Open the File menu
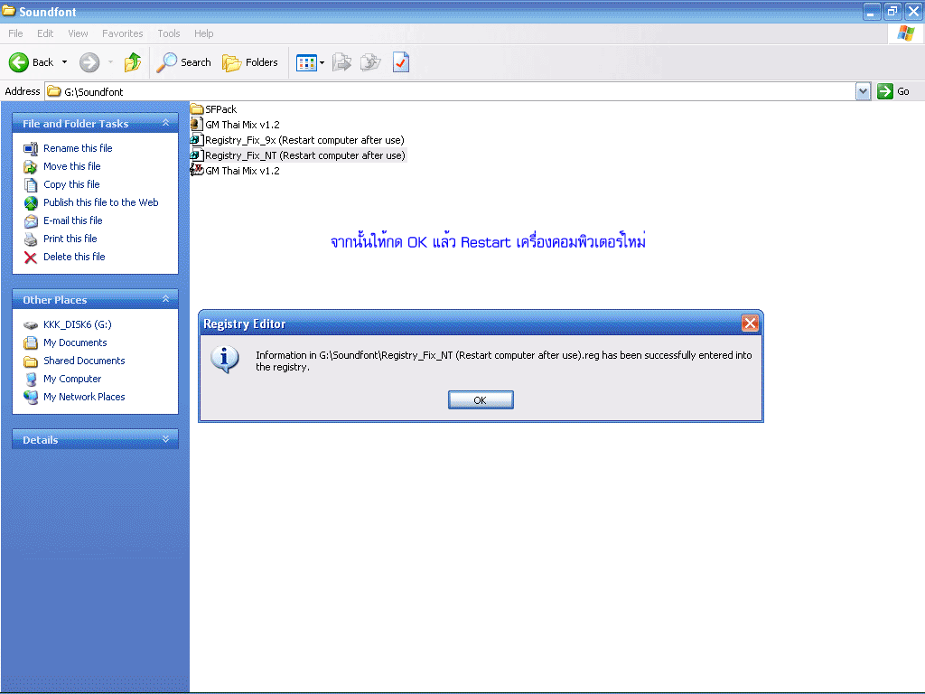Image resolution: width=925 pixels, height=694 pixels. click(x=15, y=33)
